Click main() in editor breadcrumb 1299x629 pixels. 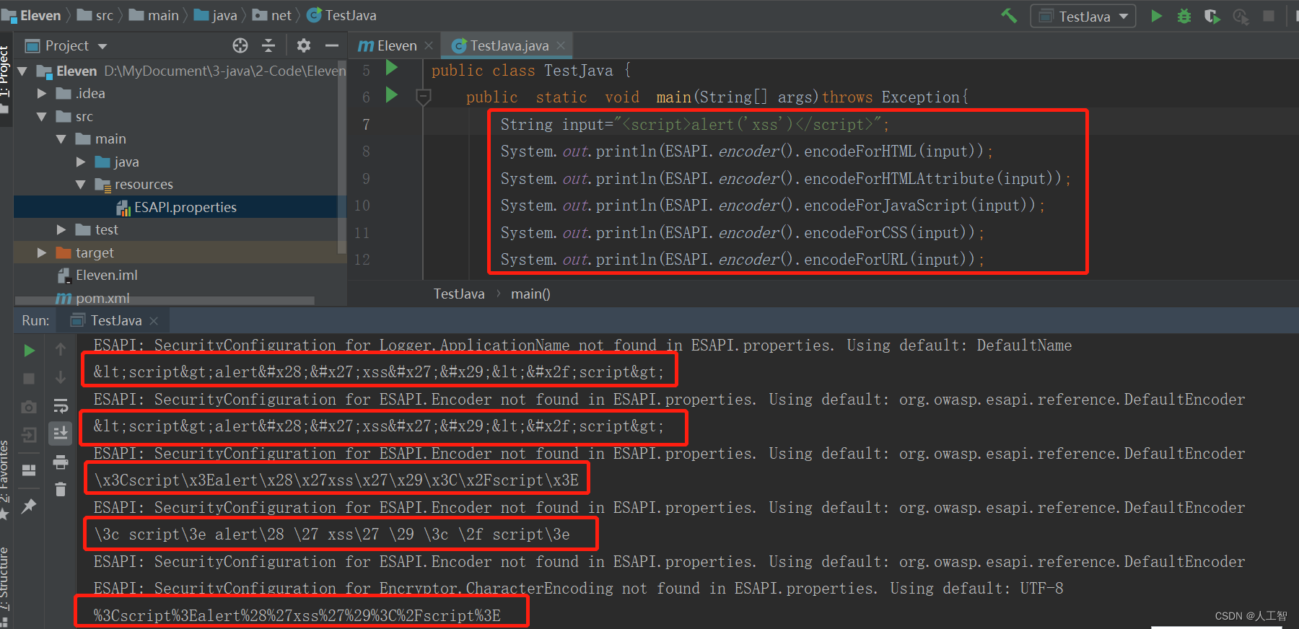(x=530, y=294)
